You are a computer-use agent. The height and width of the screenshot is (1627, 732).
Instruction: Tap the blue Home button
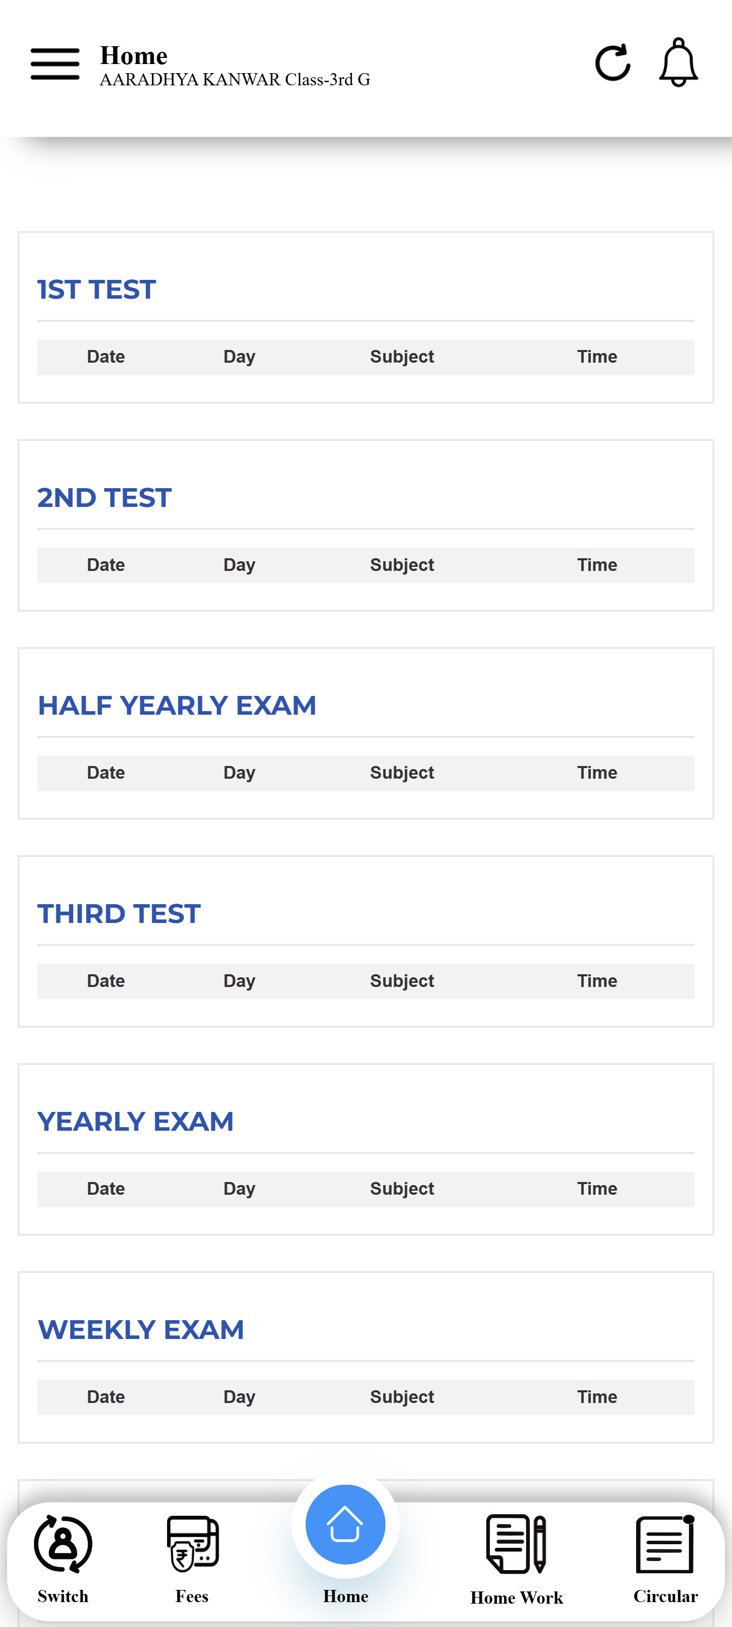click(345, 1525)
